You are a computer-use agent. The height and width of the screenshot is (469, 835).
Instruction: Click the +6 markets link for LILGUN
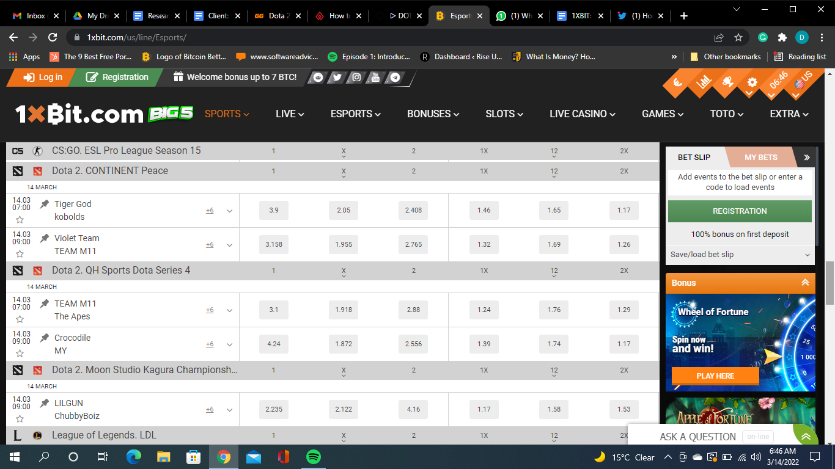(x=210, y=409)
